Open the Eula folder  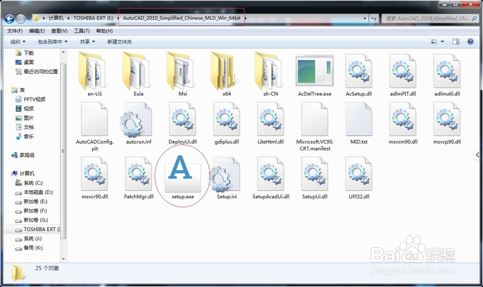click(x=138, y=75)
